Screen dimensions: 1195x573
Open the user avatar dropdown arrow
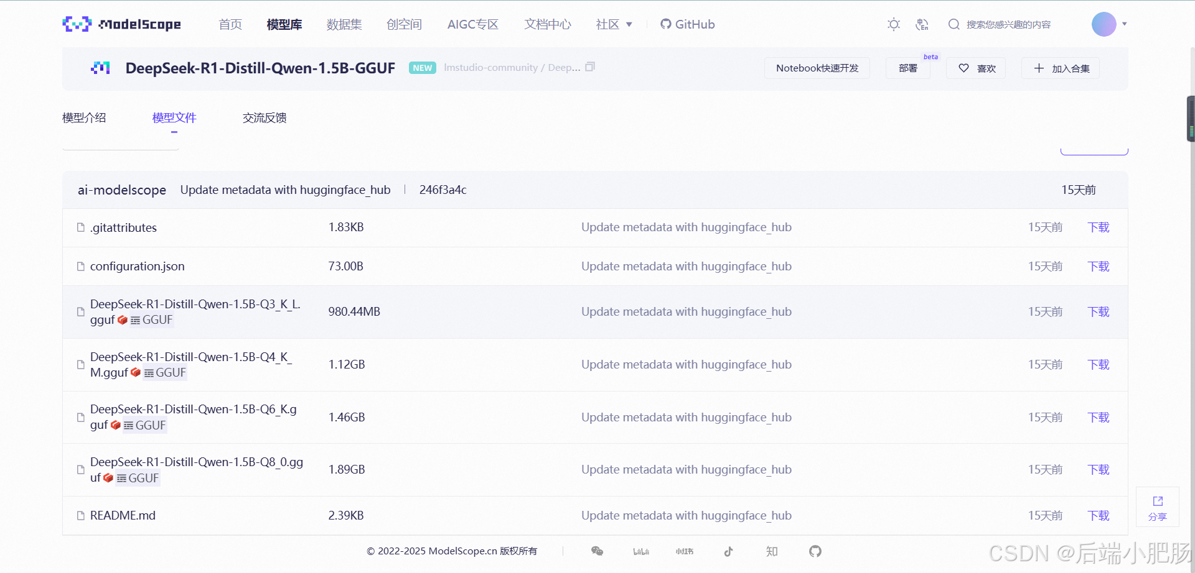1124,24
